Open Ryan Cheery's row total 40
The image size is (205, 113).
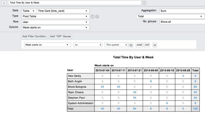195,92
